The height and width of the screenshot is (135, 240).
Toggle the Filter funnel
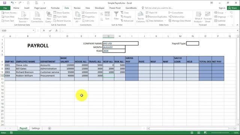pyautogui.click(x=116, y=16)
